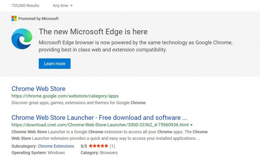Expand the arrow beside the cnet URL
Image resolution: width=260 pixels, height=160 pixels.
191,125
